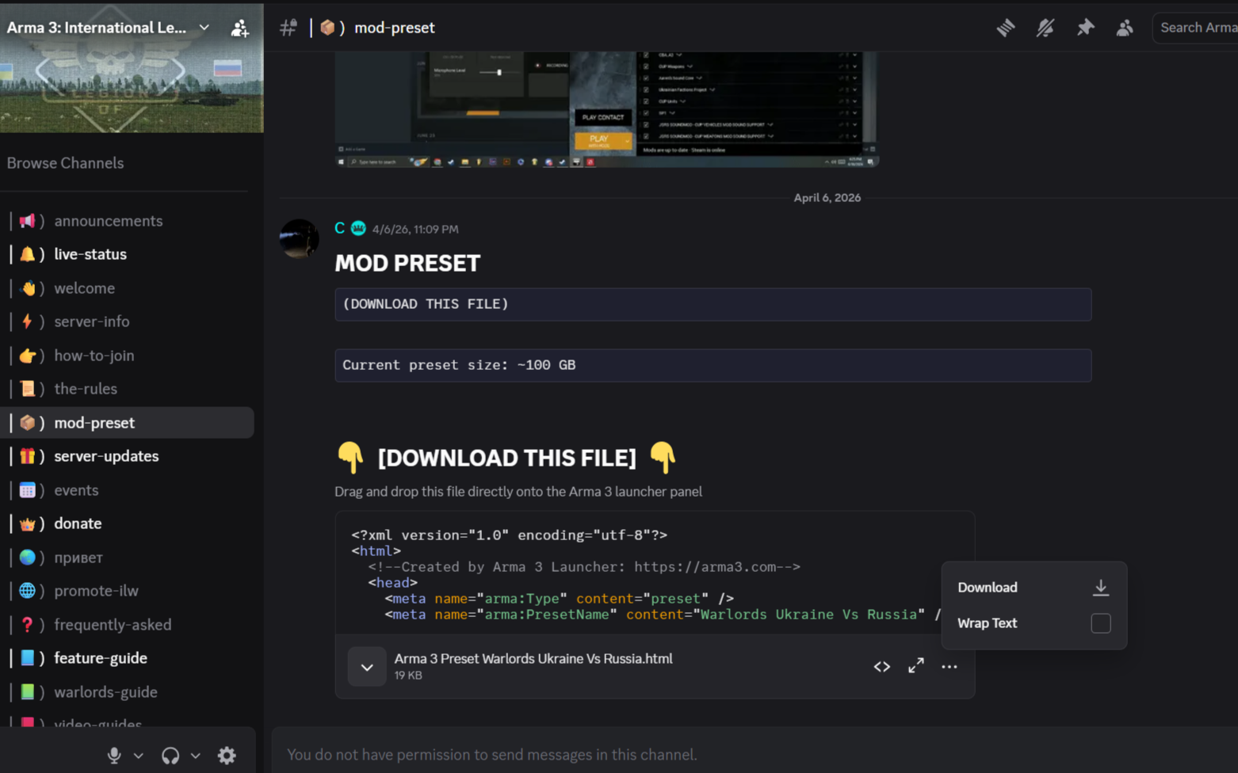Screen dimensions: 1238x773
Task: Click the invite people icon beside server name
Action: click(239, 29)
